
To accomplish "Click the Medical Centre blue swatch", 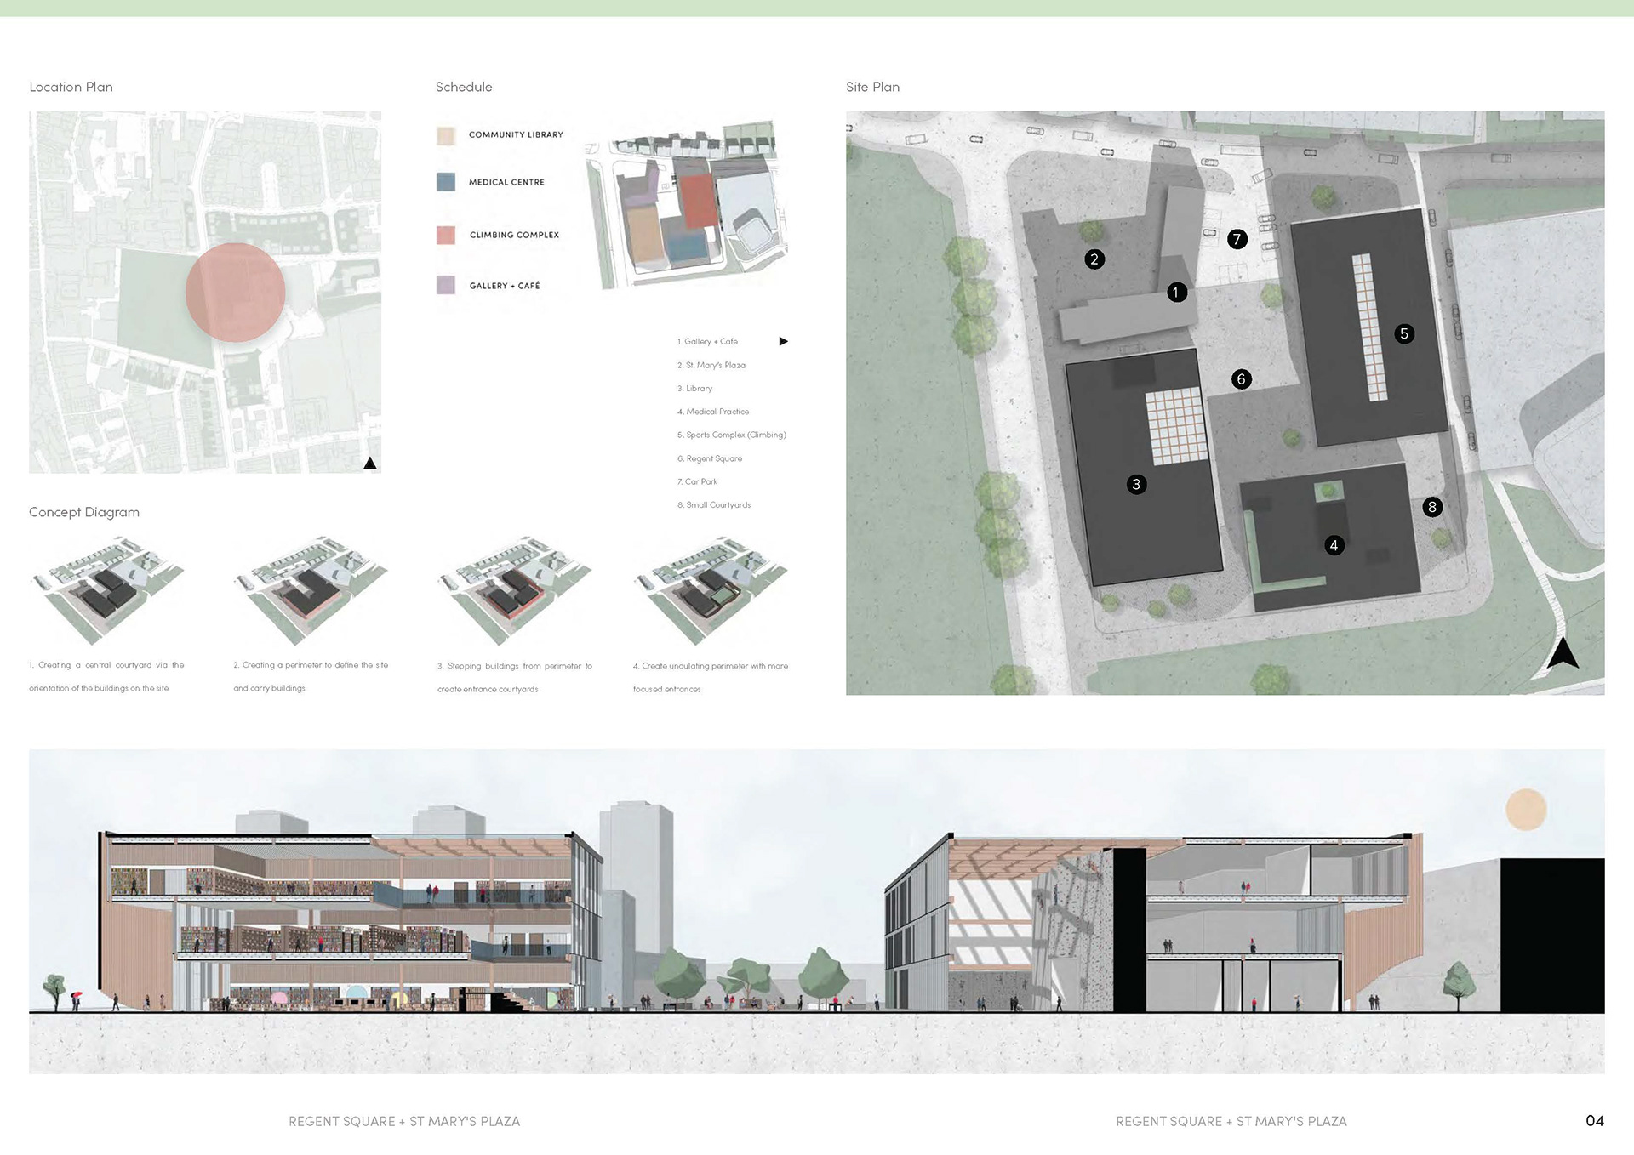I will (x=446, y=182).
